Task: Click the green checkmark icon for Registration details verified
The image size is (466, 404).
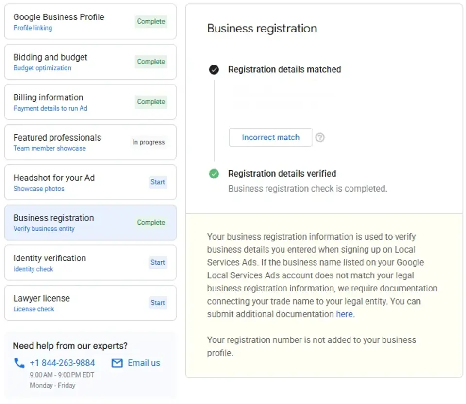Action: [214, 173]
